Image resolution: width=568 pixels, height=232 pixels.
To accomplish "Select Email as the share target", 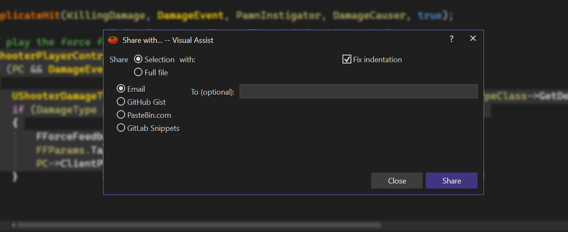I will (x=121, y=89).
